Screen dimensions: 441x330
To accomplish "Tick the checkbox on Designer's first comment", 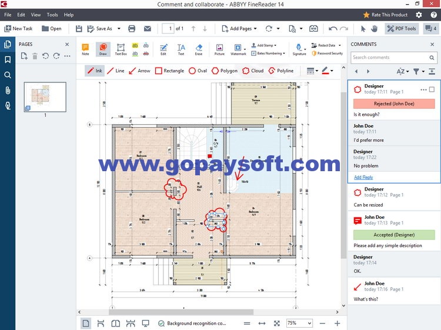I will pos(432,89).
